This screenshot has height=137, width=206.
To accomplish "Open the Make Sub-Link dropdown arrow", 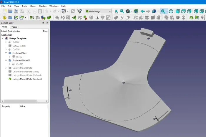I will pyautogui.click(x=26, y=17).
